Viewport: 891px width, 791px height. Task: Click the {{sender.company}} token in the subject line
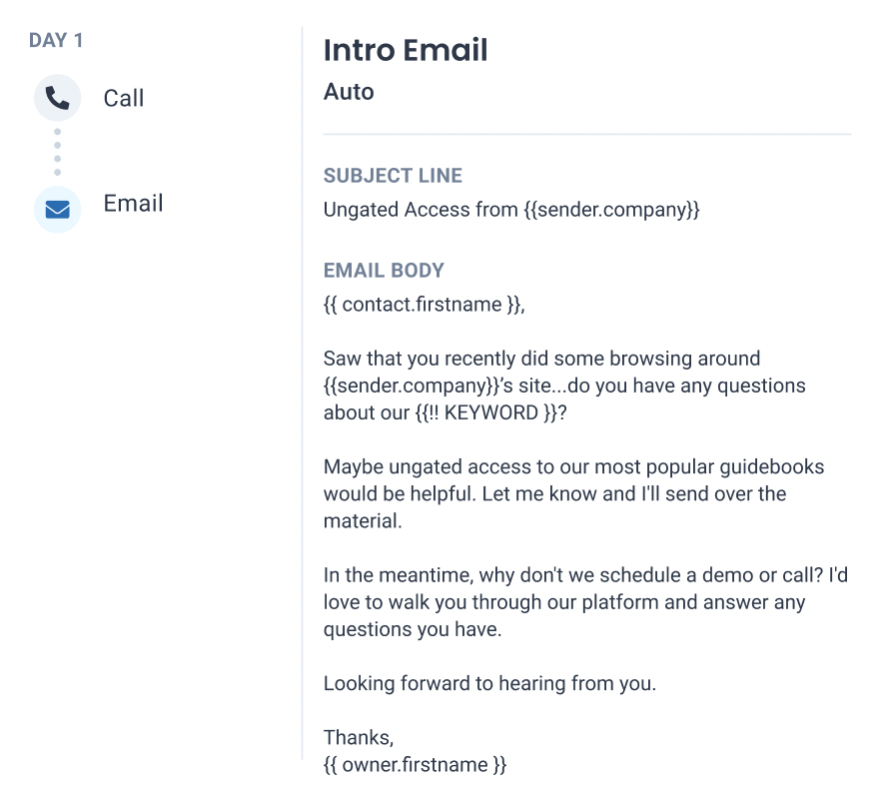tap(611, 210)
